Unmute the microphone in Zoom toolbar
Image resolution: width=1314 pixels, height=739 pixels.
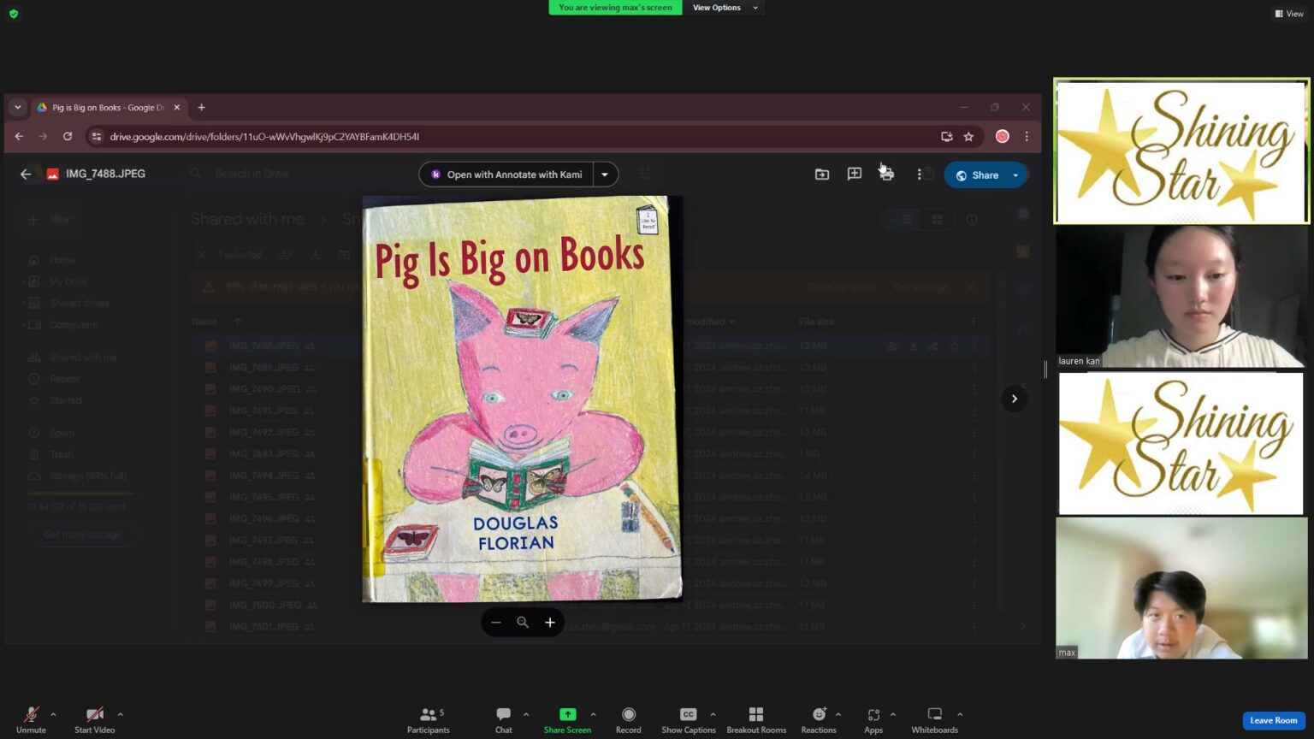(31, 719)
